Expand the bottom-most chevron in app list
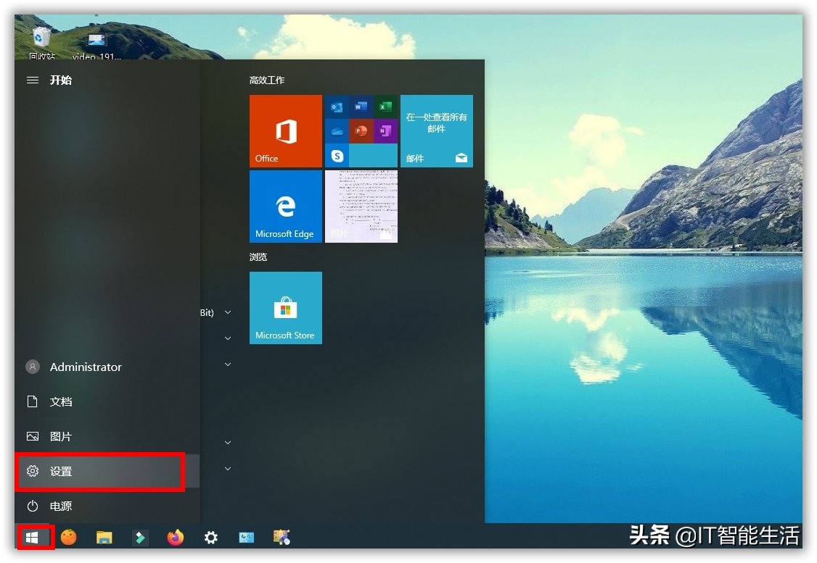The image size is (817, 563). [228, 469]
